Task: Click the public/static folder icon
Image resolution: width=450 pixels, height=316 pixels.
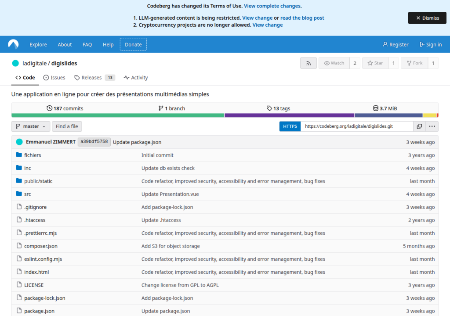Action: (x=19, y=181)
